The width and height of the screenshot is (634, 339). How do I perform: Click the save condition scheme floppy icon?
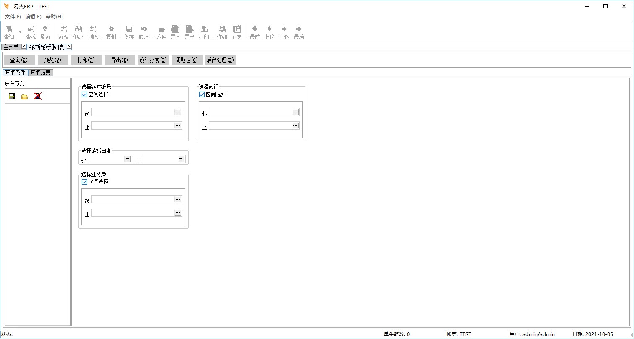pyautogui.click(x=12, y=96)
